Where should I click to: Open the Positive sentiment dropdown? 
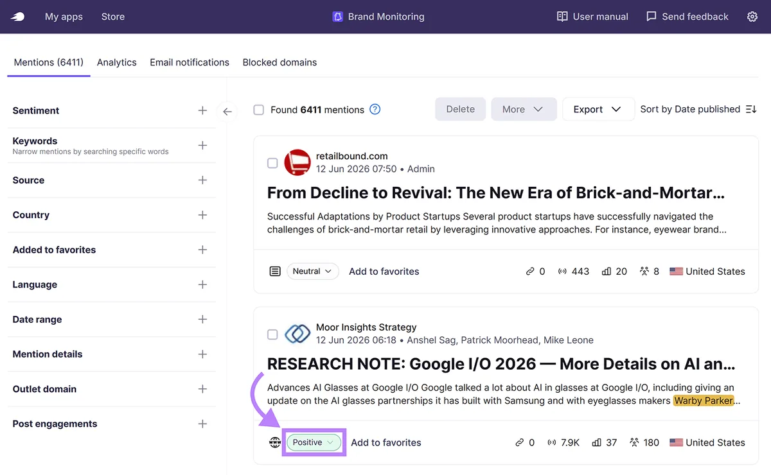pos(314,442)
